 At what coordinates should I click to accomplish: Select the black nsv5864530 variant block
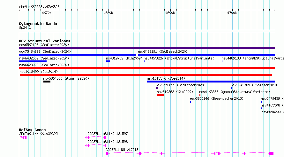47,82
